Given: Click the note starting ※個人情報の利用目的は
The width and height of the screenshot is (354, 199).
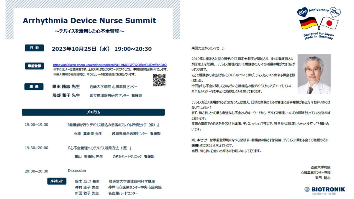Looking at the screenshot, I should (x=94, y=74).
